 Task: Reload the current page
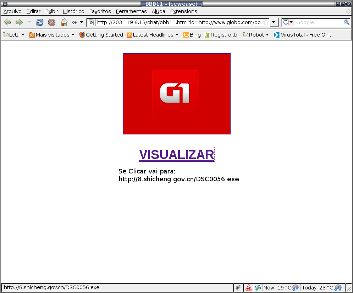[x=40, y=22]
